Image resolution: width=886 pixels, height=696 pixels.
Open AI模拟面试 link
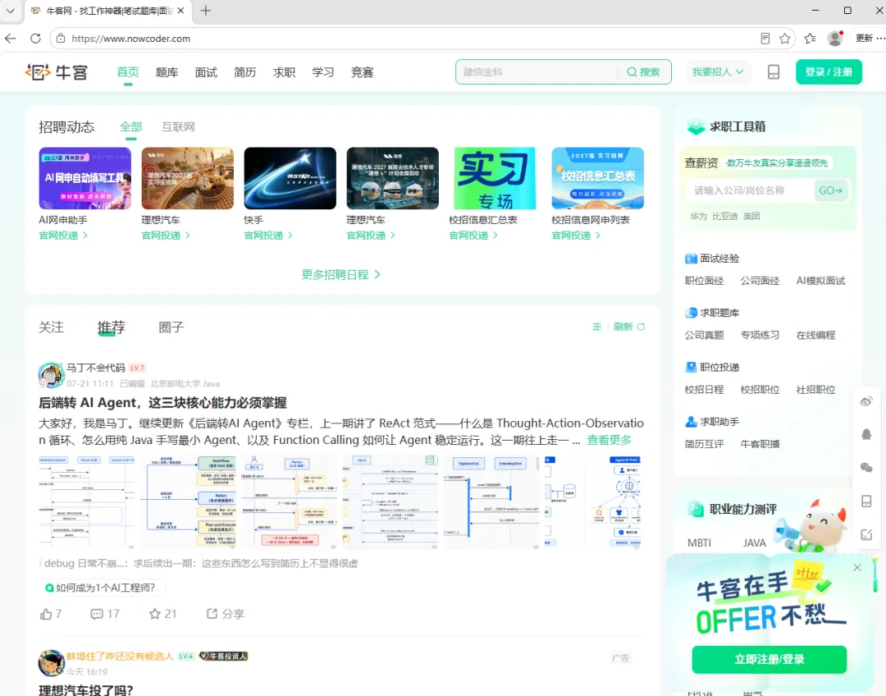[x=820, y=281]
